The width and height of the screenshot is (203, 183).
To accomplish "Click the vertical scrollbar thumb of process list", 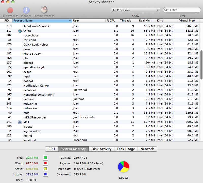I will tap(201, 65).
